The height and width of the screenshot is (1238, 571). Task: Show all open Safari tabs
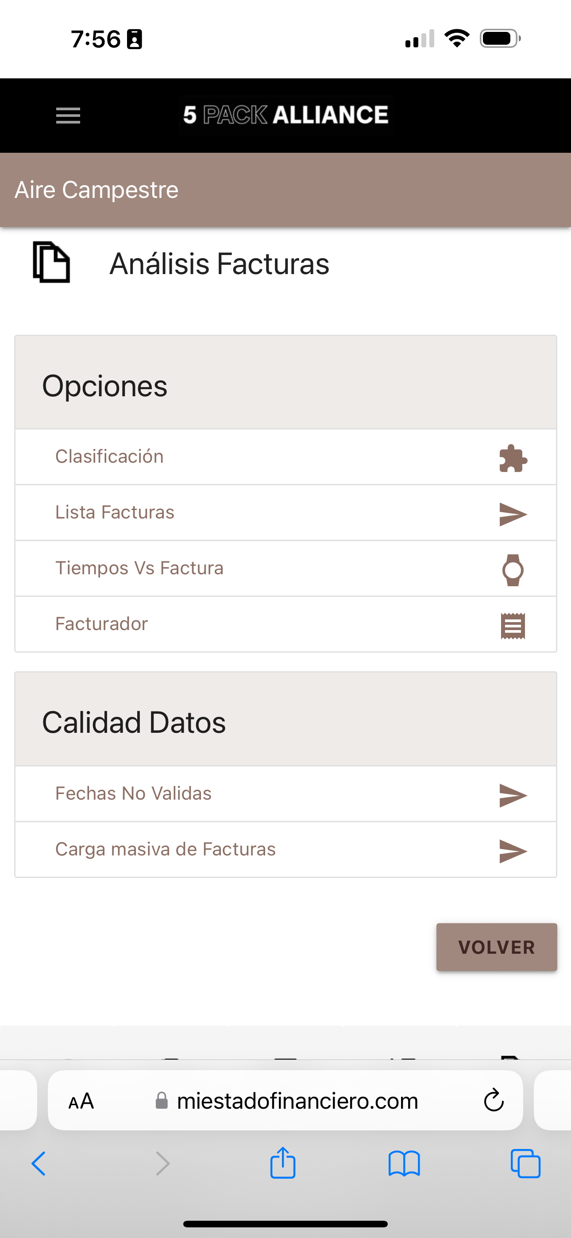525,1163
